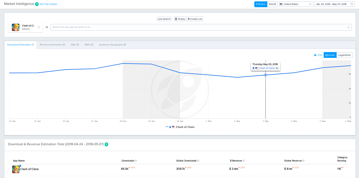Click help icon beside Download Estimation tab
The image size is (359, 178).
click(x=33, y=45)
